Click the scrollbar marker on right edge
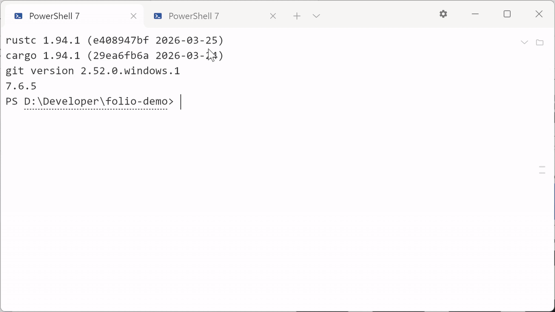Screen dimensions: 555x312 pos(542,170)
